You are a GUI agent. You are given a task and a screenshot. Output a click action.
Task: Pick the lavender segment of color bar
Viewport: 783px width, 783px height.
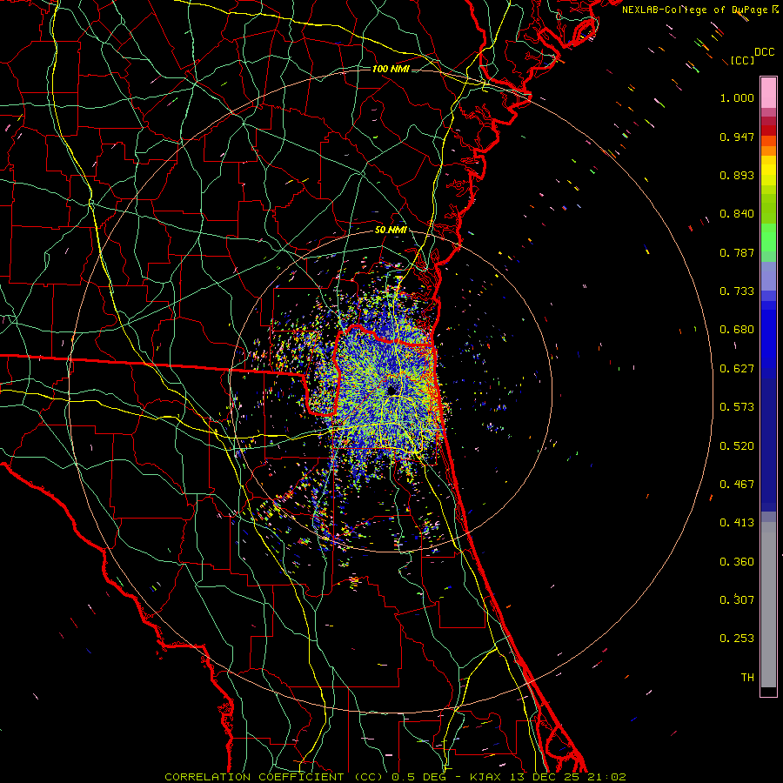click(x=768, y=276)
